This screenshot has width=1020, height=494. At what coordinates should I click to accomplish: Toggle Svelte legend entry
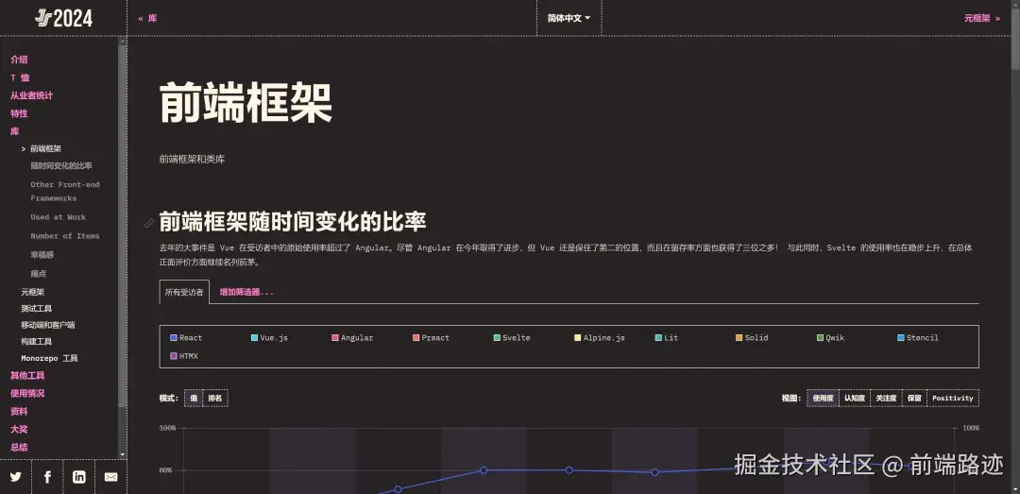coord(512,338)
